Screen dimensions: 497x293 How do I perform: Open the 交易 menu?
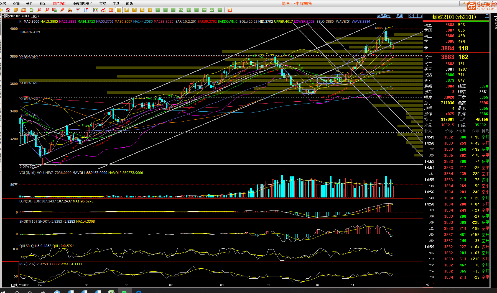103,4
